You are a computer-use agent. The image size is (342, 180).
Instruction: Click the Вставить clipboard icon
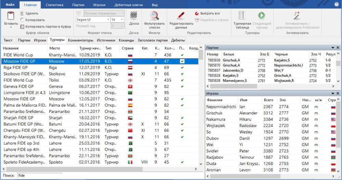pyautogui.click(x=11, y=16)
